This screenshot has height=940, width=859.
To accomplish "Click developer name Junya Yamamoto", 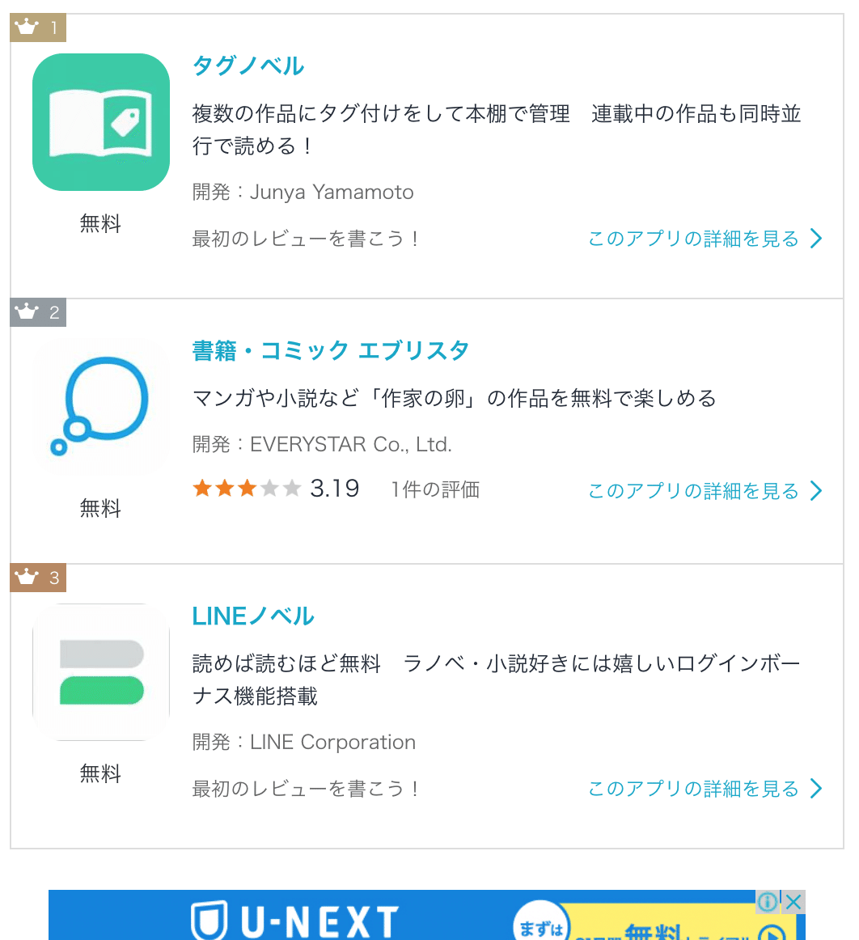I will click(x=332, y=193).
